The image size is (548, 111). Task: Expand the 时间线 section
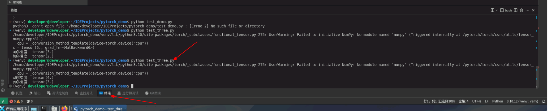click(x=15, y=2)
